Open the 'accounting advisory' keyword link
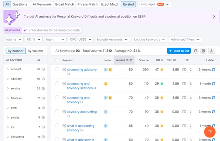The width and height of the screenshot is (220, 141). 82,69
